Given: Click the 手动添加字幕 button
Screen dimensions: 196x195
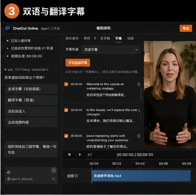Looking at the screenshot, I should 78,63.
